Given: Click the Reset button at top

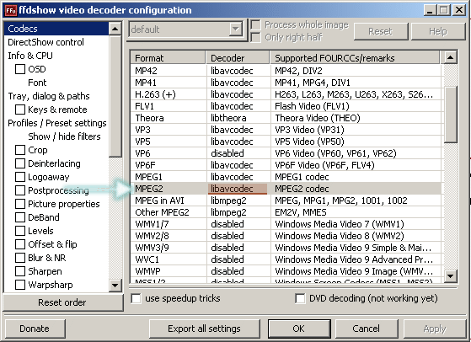Looking at the screenshot, I should (x=381, y=31).
